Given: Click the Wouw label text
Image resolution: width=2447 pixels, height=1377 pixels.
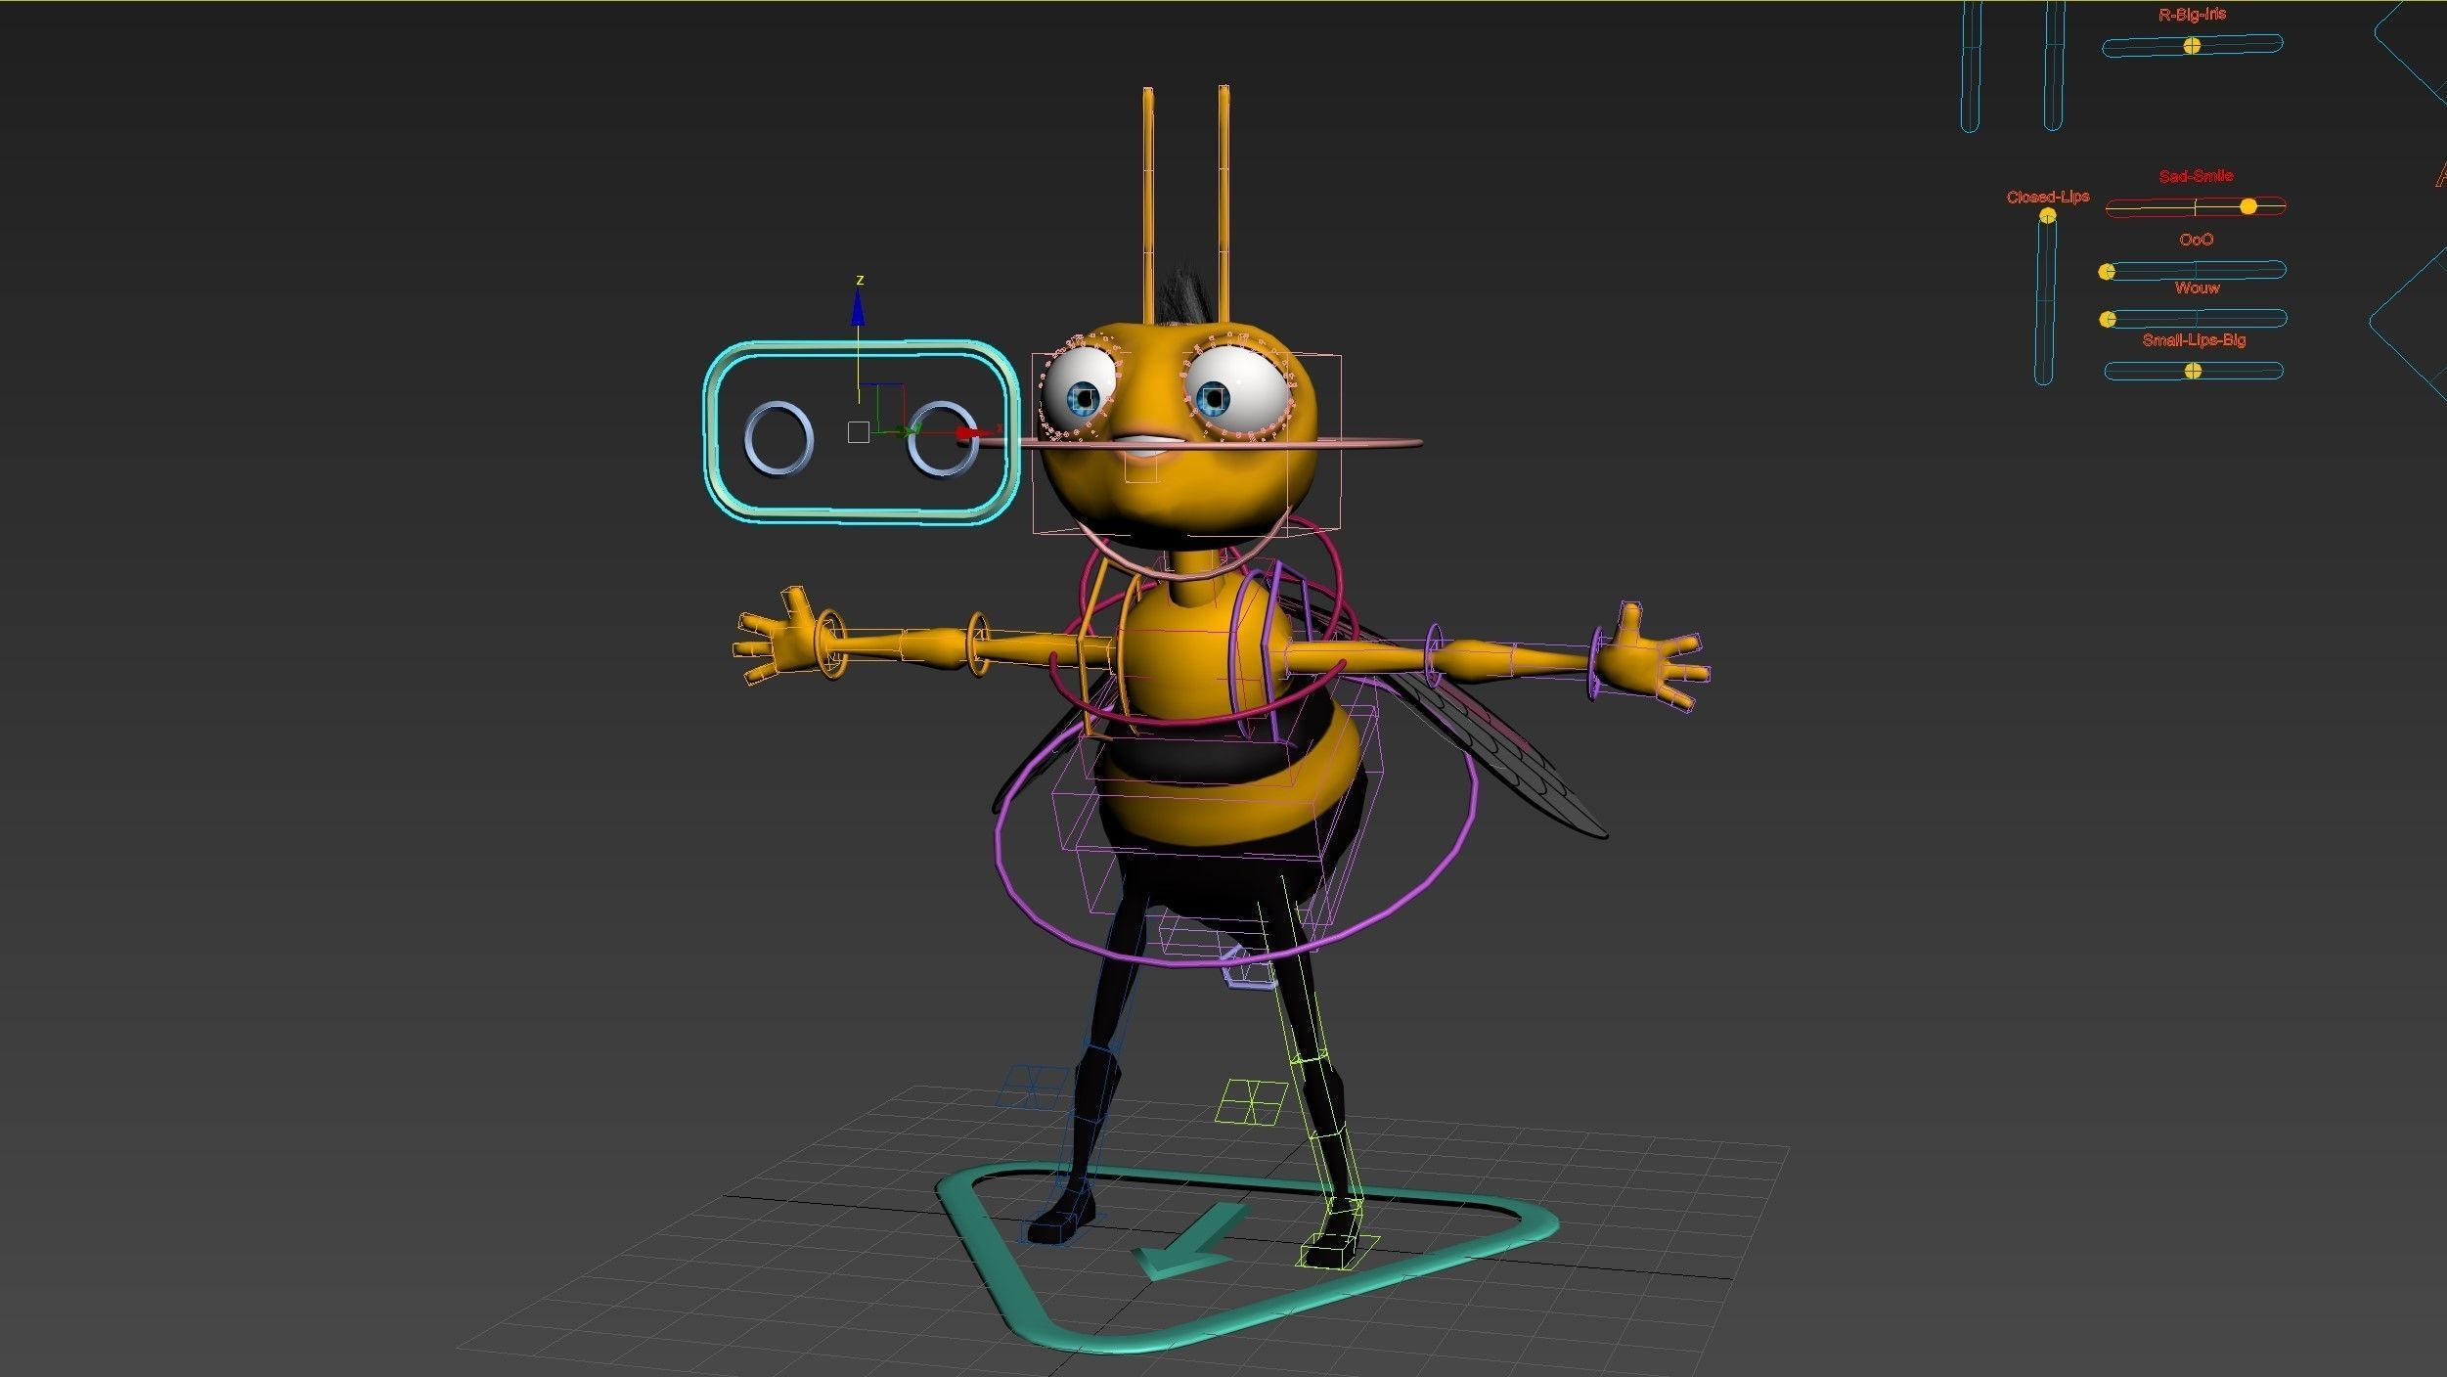Looking at the screenshot, I should [x=2197, y=288].
